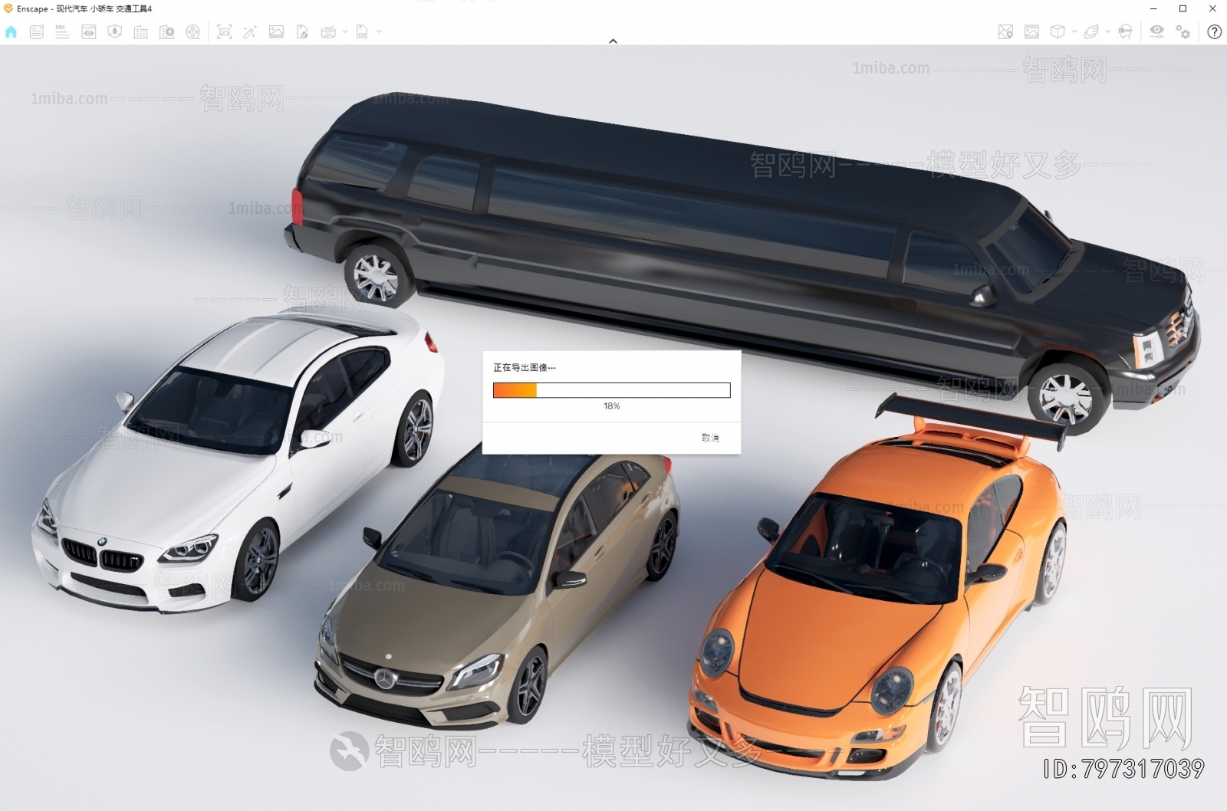The width and height of the screenshot is (1227, 811).
Task: Click the collapse caret above the viewport
Action: tap(613, 42)
